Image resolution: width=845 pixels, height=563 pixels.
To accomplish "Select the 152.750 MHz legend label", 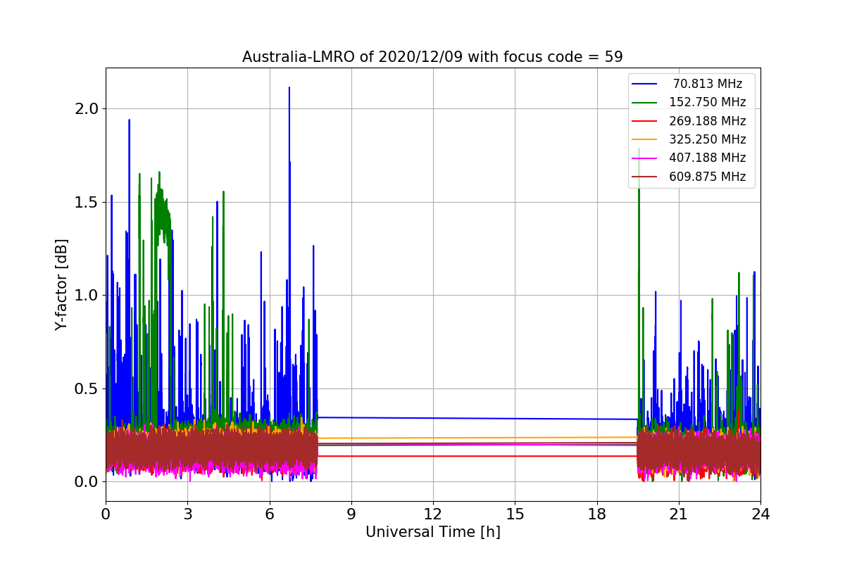I will tap(708, 102).
